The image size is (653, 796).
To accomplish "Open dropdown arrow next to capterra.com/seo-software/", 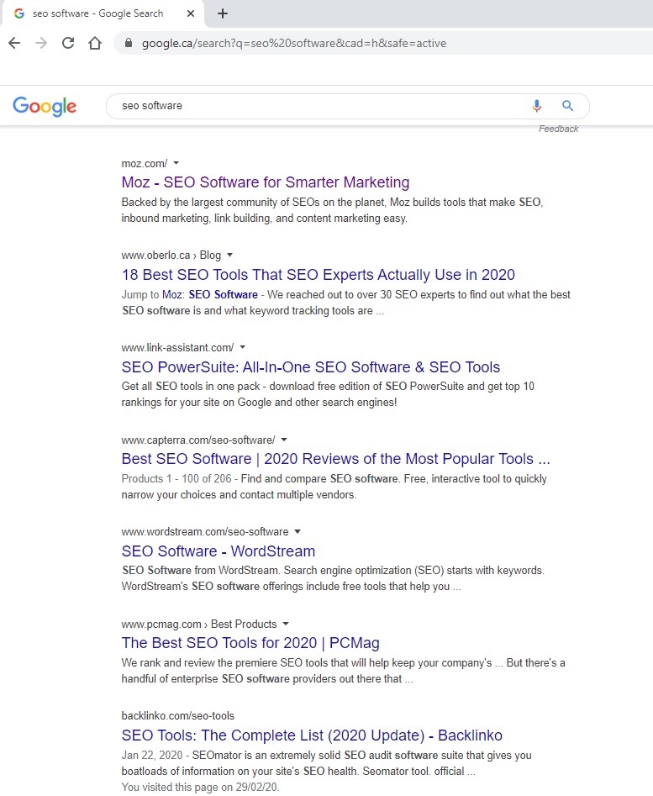I will click(284, 439).
